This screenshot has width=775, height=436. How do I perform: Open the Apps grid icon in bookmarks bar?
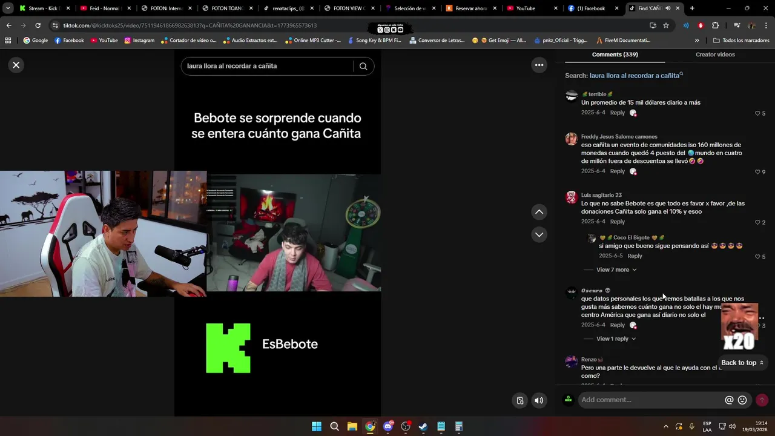pos(8,41)
